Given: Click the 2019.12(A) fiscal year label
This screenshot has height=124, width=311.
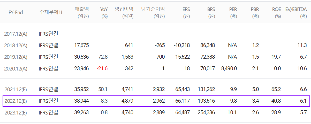Looking at the screenshot, I should (x=16, y=57).
